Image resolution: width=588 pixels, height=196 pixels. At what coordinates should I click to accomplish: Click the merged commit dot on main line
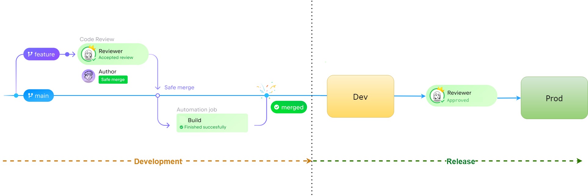[267, 95]
